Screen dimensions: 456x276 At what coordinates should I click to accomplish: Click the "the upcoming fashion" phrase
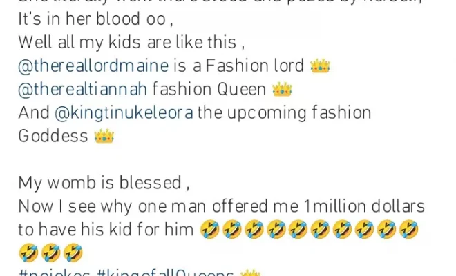pyautogui.click(x=284, y=113)
